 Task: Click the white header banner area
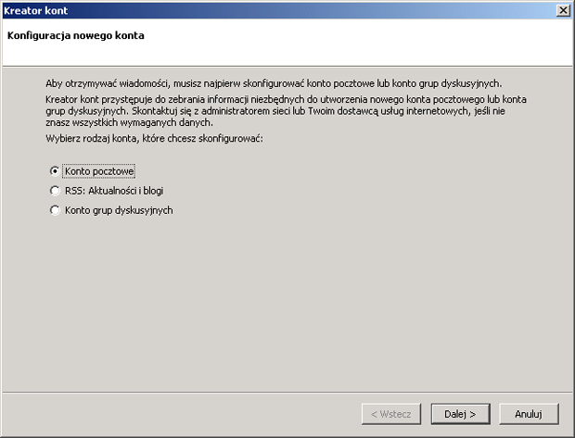point(371,46)
